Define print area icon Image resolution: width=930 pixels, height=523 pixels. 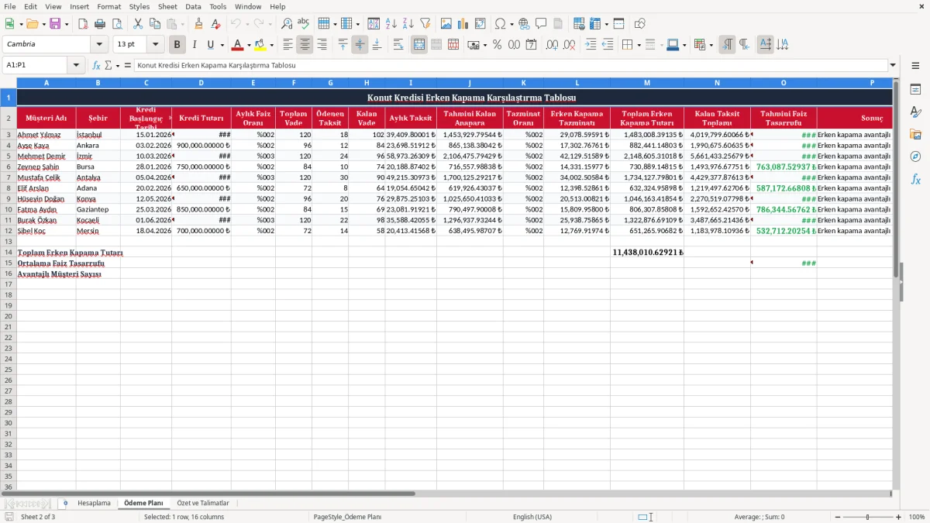point(579,24)
